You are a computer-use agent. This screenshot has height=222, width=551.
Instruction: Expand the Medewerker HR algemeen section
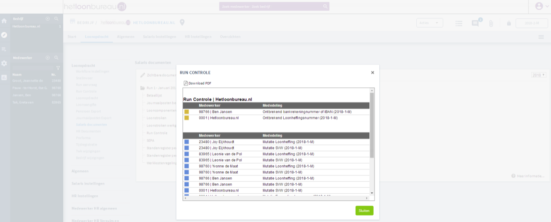point(94,208)
